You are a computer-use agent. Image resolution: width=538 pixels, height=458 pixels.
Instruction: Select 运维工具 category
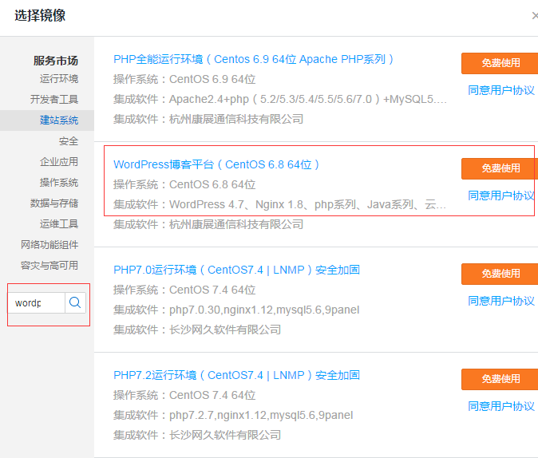[x=59, y=223]
